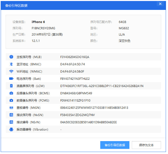Click label 指纹序列号 (NvSN)

30,115
